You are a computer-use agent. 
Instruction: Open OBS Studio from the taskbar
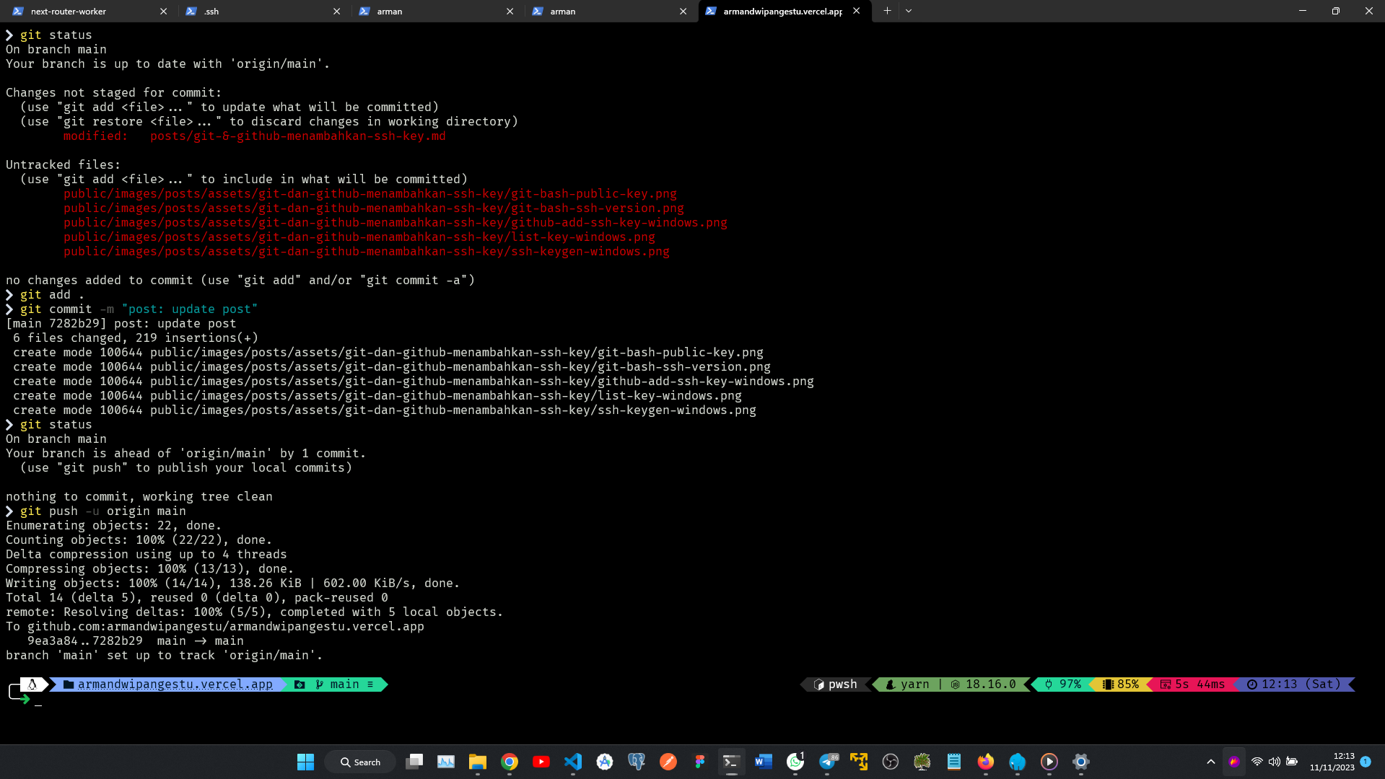click(890, 762)
